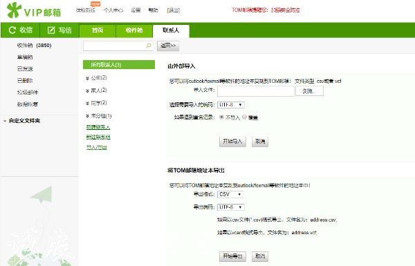Click the magnifier icon in contact search box
The width and height of the screenshot is (415, 266).
tap(149, 46)
